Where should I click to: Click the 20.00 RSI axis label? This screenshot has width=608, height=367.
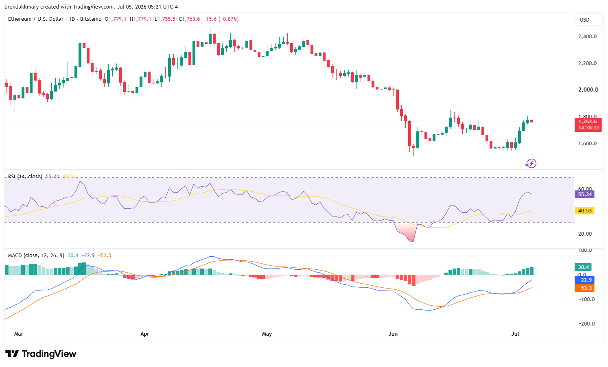(585, 234)
